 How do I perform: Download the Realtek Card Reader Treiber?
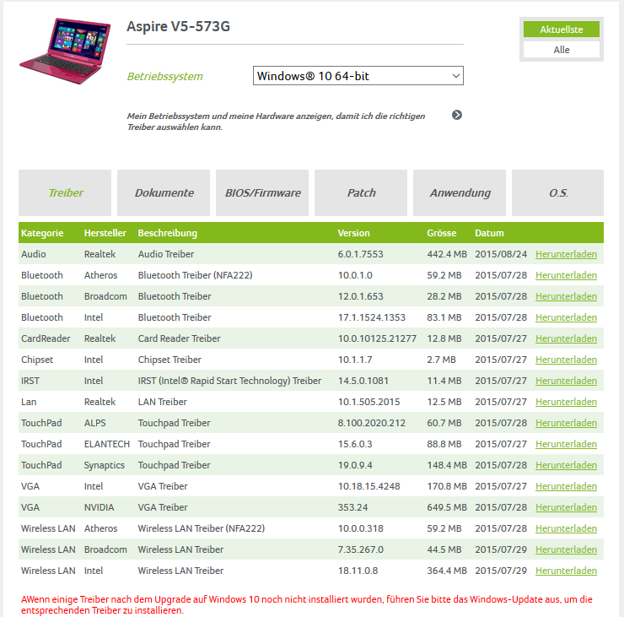click(x=566, y=338)
